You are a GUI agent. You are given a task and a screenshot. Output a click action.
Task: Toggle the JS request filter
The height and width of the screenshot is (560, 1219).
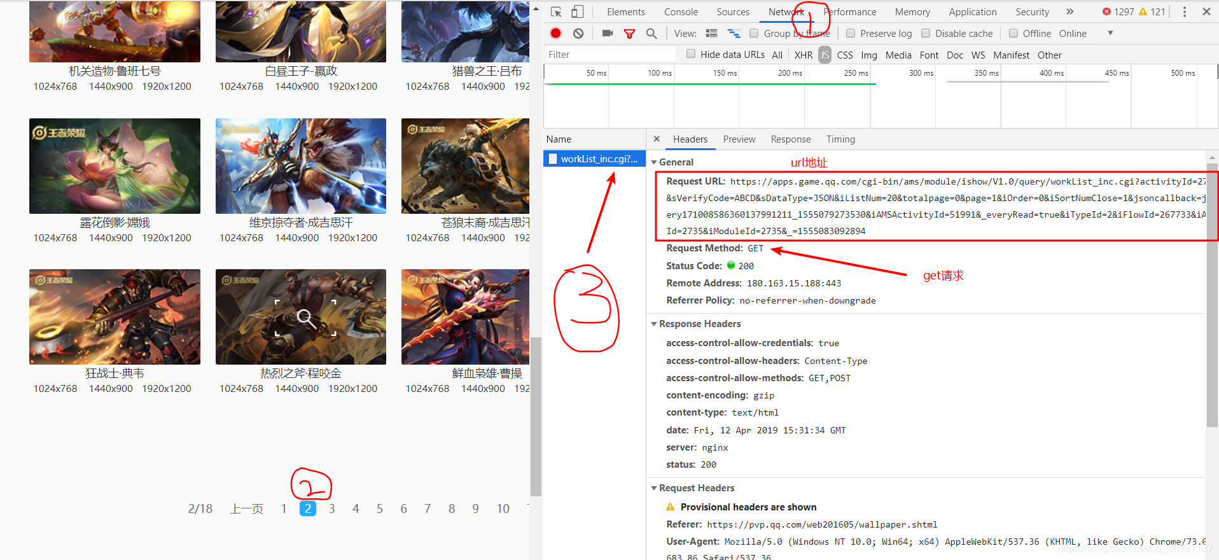pos(825,55)
